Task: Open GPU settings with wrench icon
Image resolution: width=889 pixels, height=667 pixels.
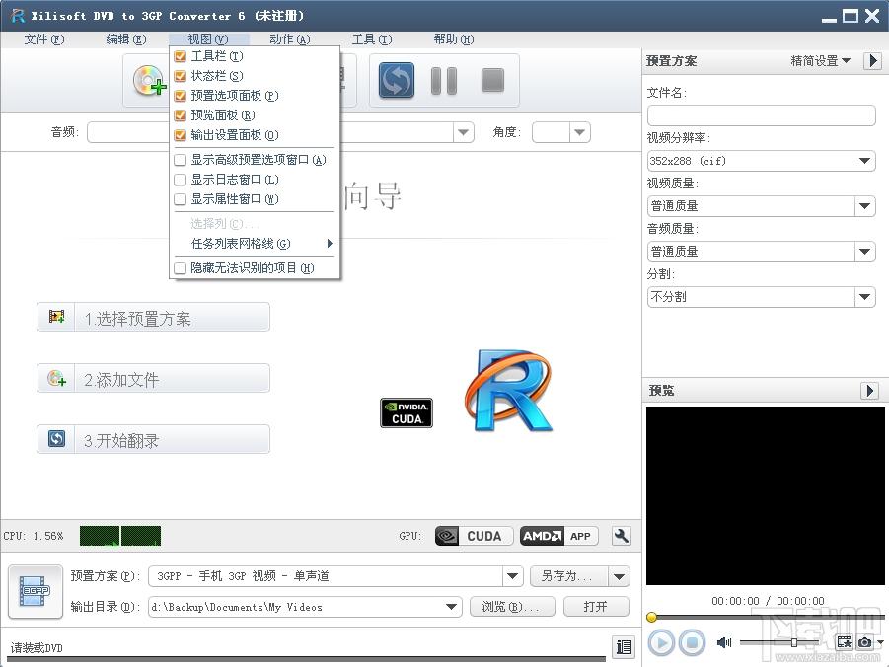Action: pyautogui.click(x=622, y=536)
